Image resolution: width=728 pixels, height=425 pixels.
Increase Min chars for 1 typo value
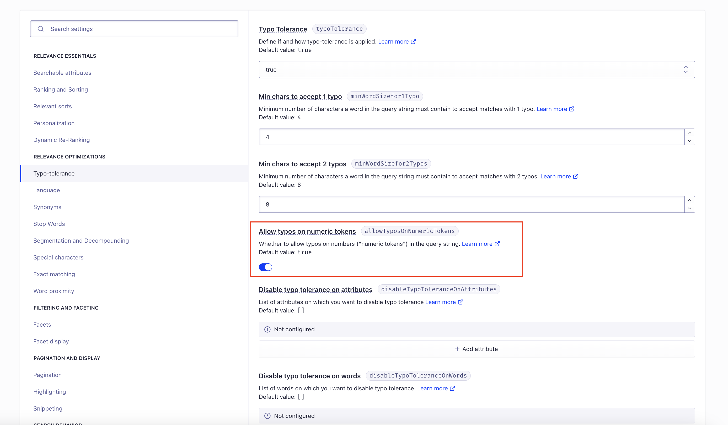point(689,133)
